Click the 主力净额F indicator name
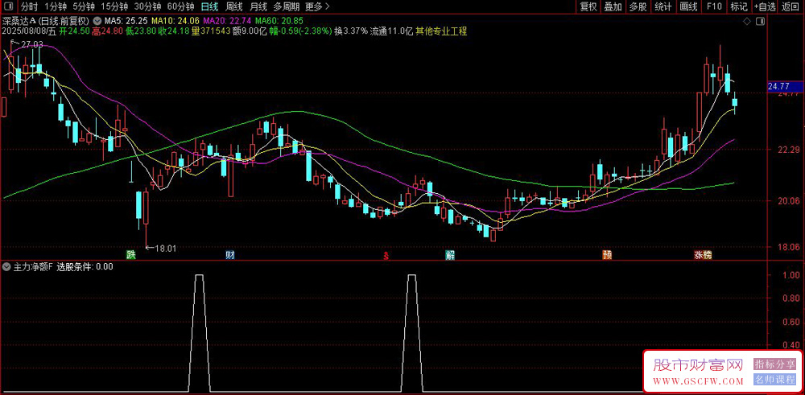This screenshot has width=805, height=395. [x=33, y=266]
